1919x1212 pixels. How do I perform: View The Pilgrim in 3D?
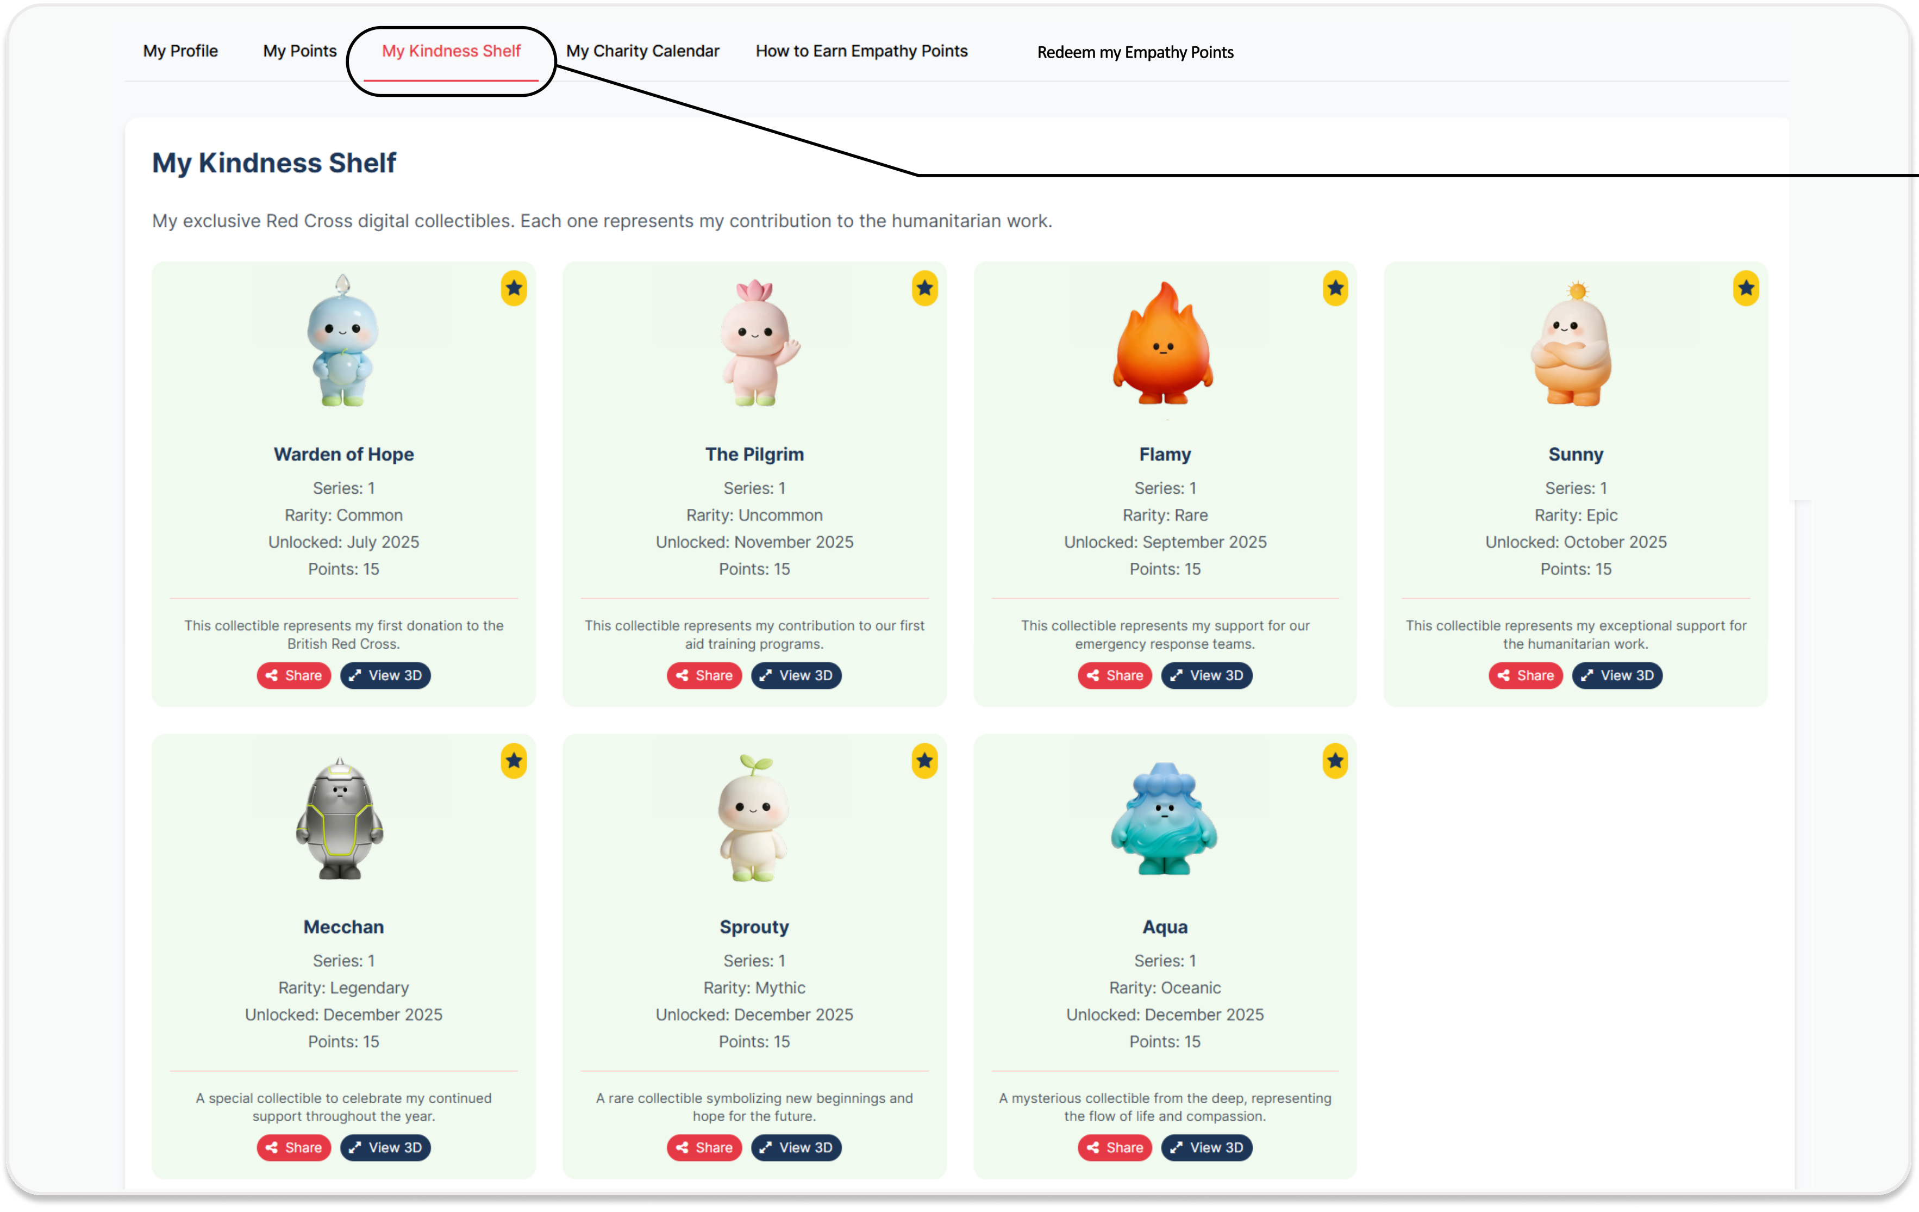[796, 675]
